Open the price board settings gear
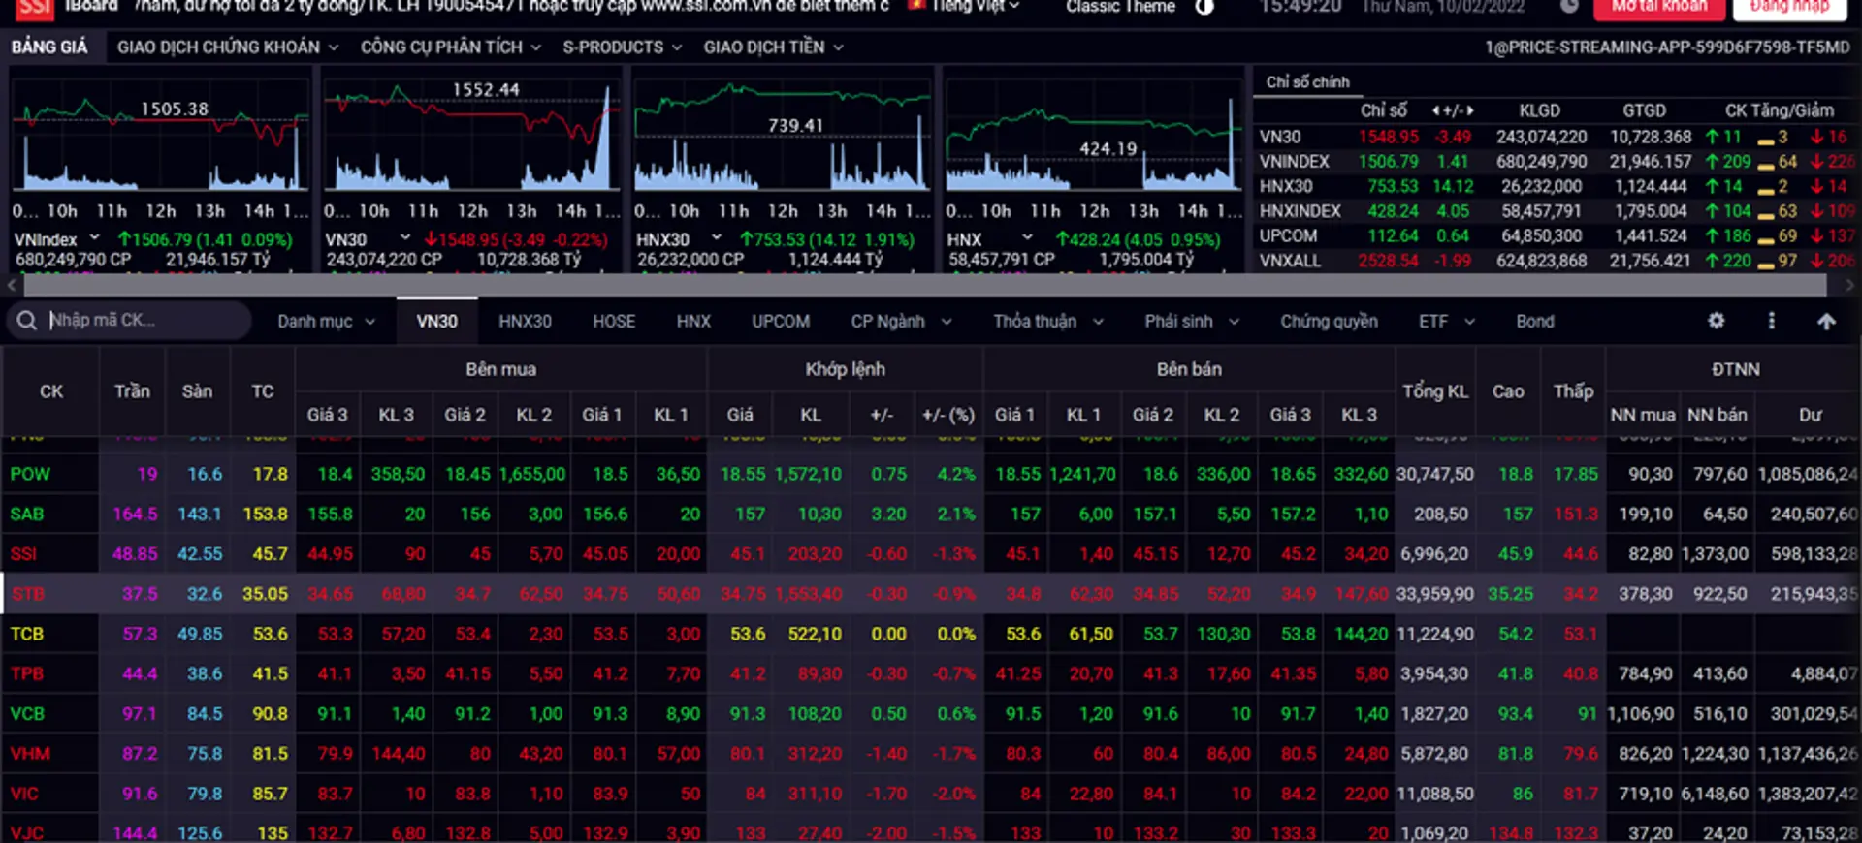The width and height of the screenshot is (1862, 843). coord(1717,321)
